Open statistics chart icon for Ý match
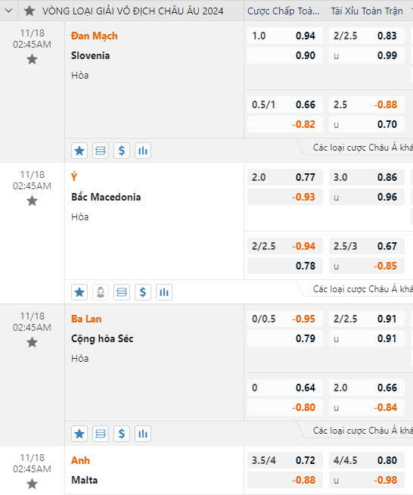The width and height of the screenshot is (413, 495). pos(163,292)
